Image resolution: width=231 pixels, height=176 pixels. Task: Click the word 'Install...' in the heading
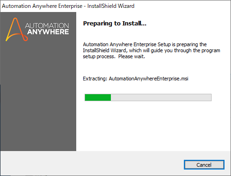134,24
